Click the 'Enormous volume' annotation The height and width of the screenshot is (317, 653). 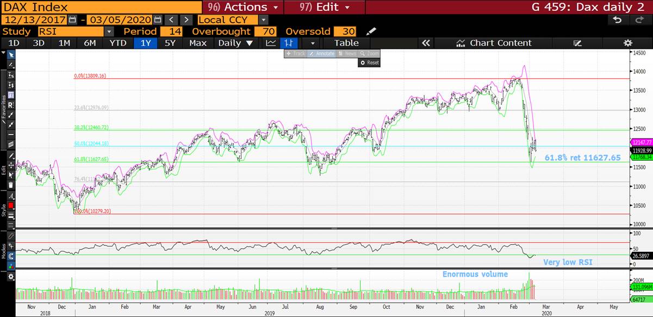(x=475, y=274)
